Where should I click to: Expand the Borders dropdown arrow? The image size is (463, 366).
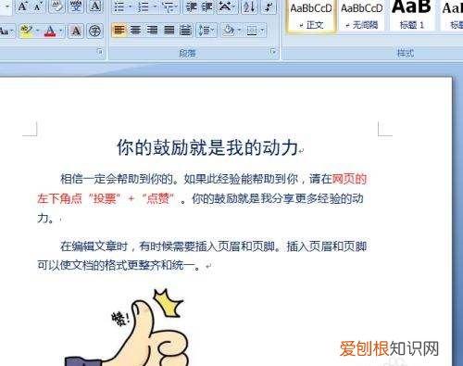262,31
